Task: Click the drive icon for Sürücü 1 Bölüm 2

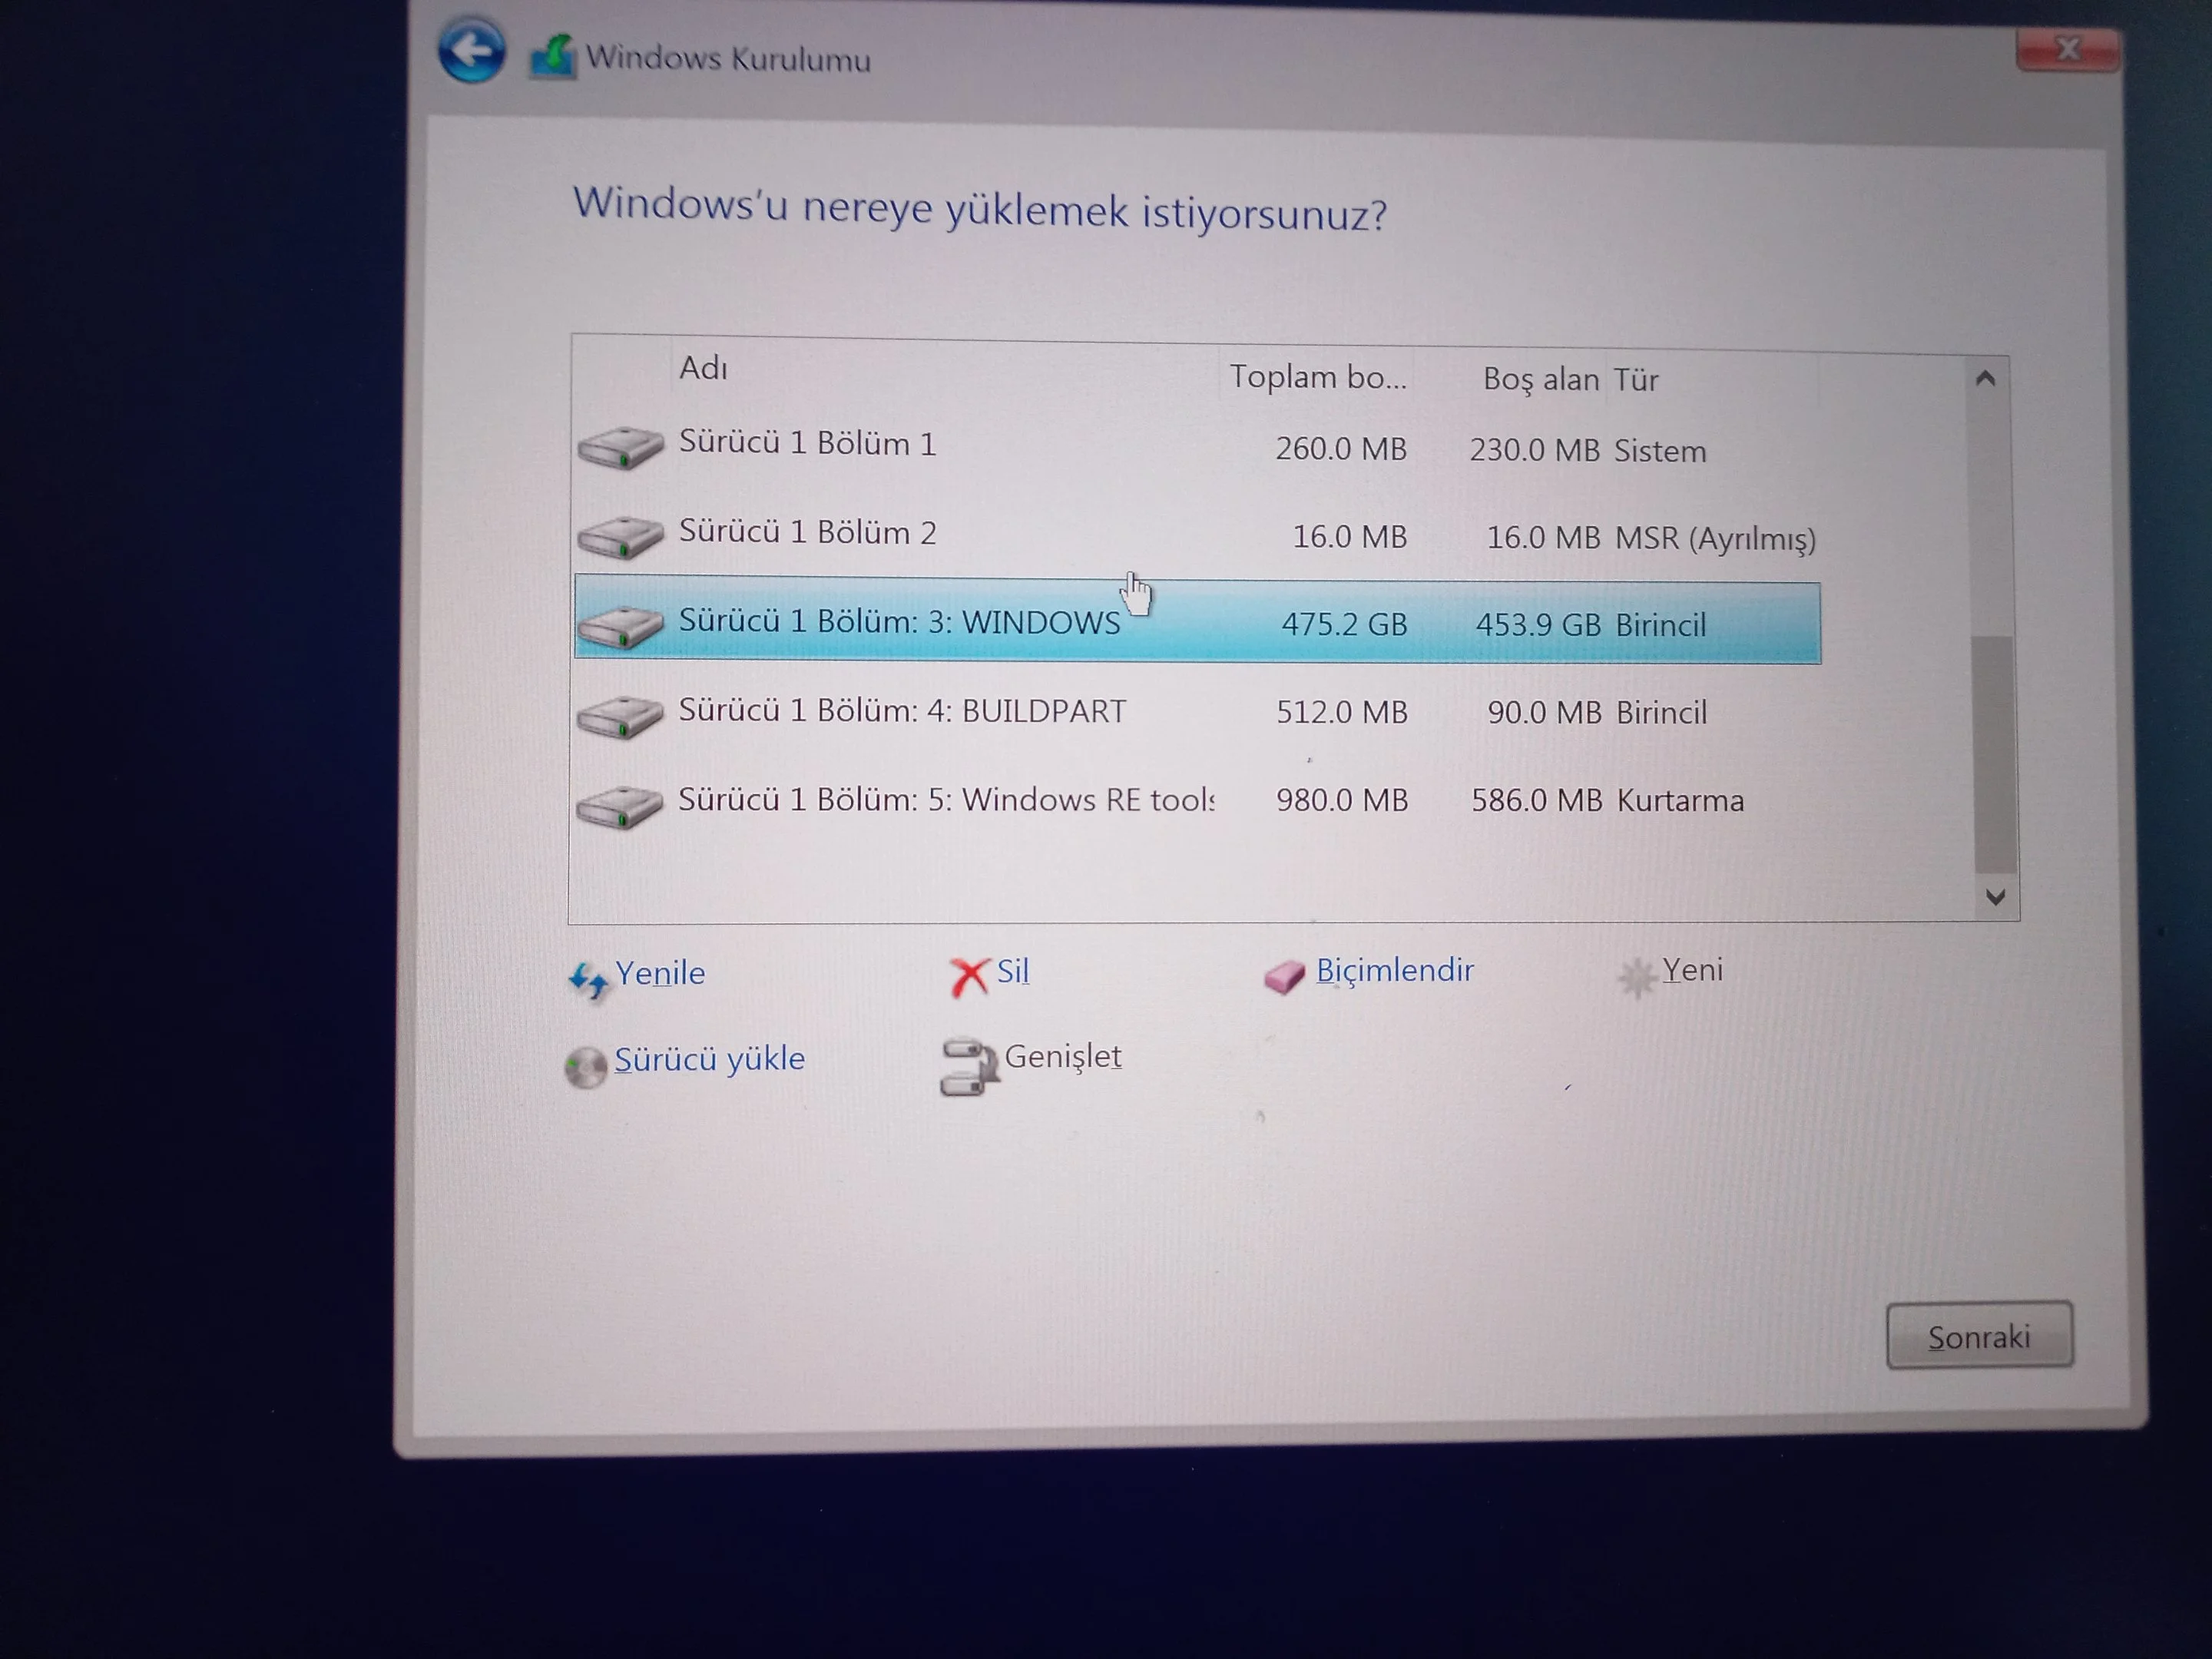Action: 620,536
